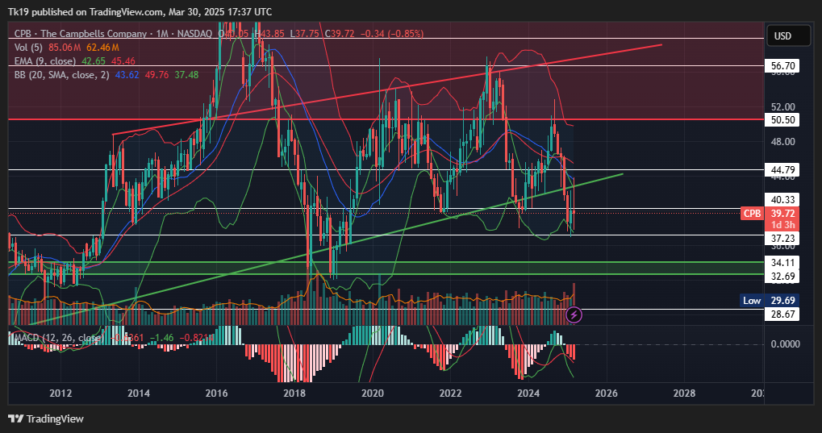Click volume average value 62.46 M

tap(102, 48)
